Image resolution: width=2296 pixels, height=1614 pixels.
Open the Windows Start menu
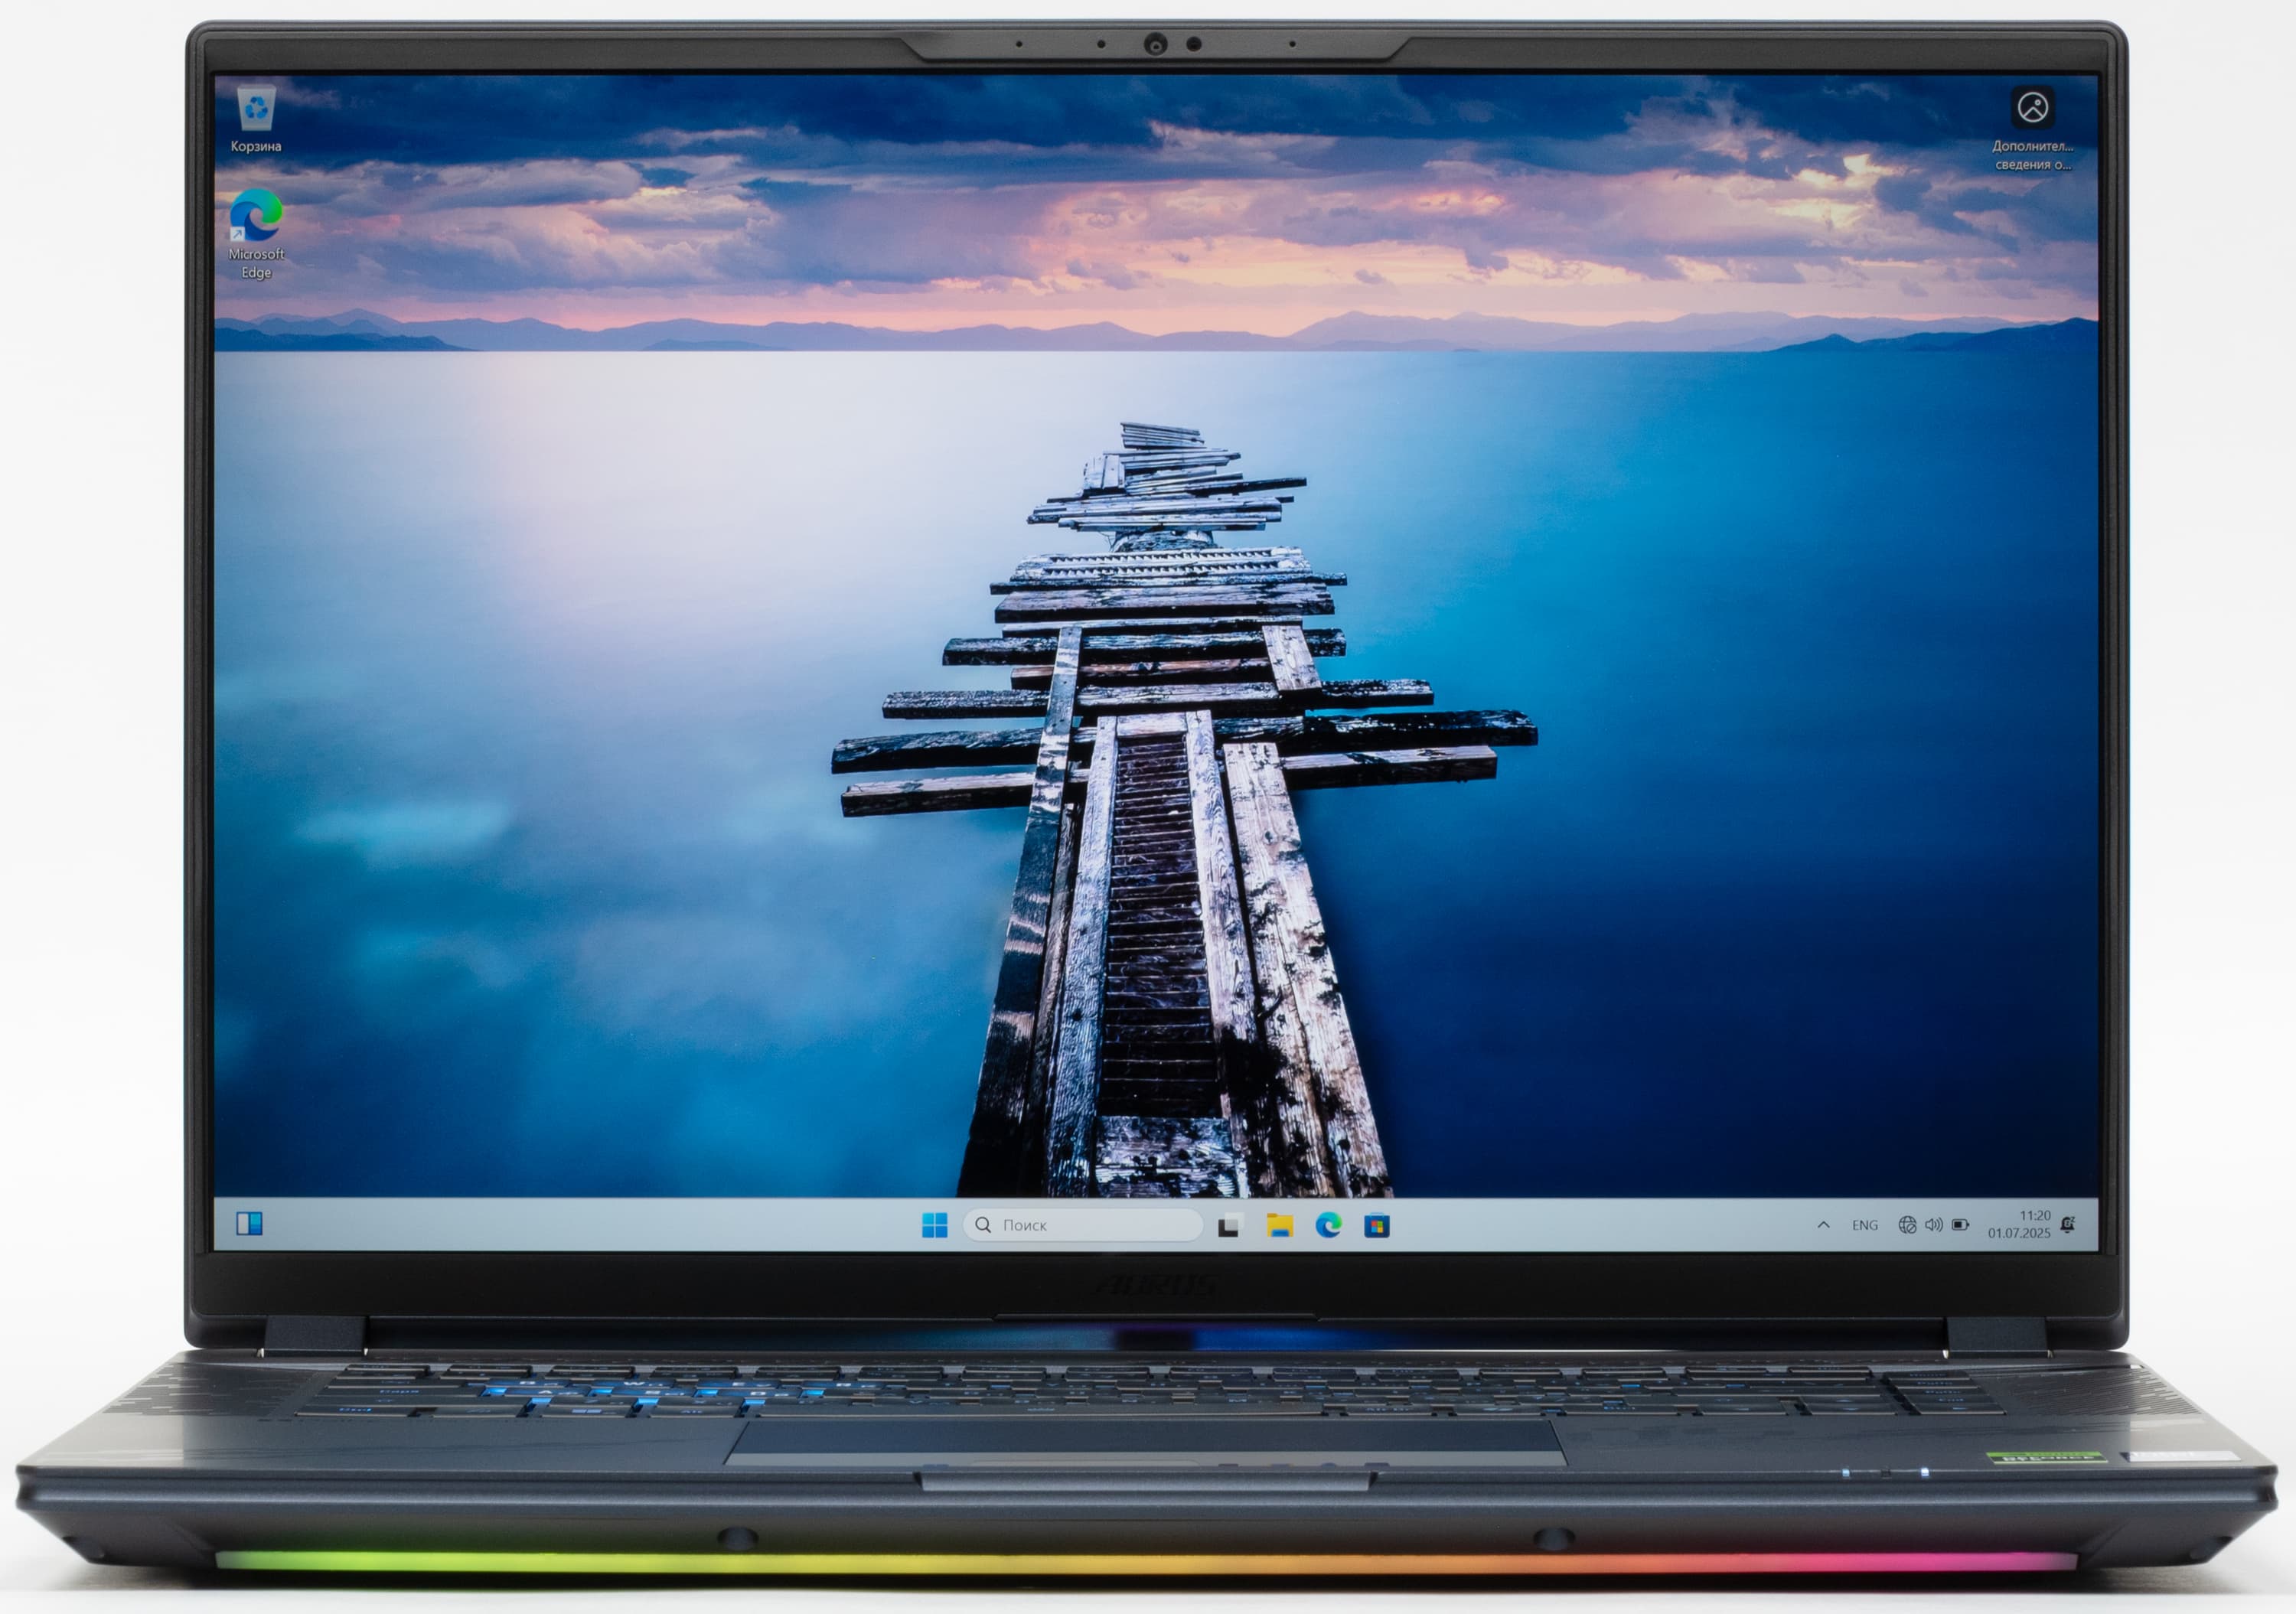coord(934,1225)
